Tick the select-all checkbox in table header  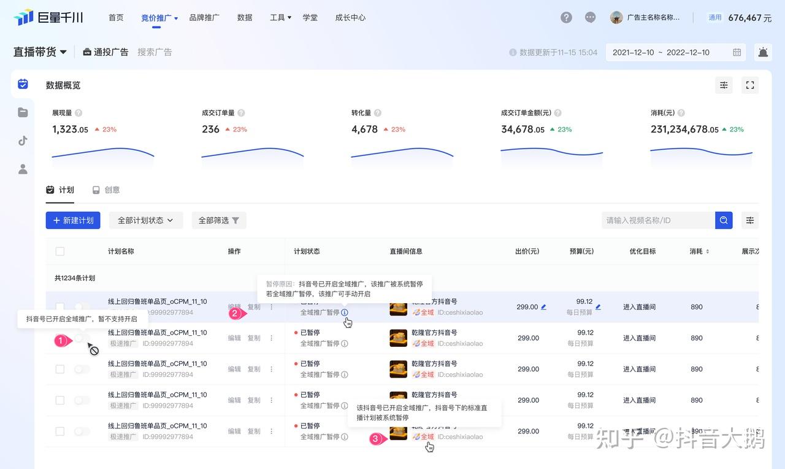click(x=60, y=251)
